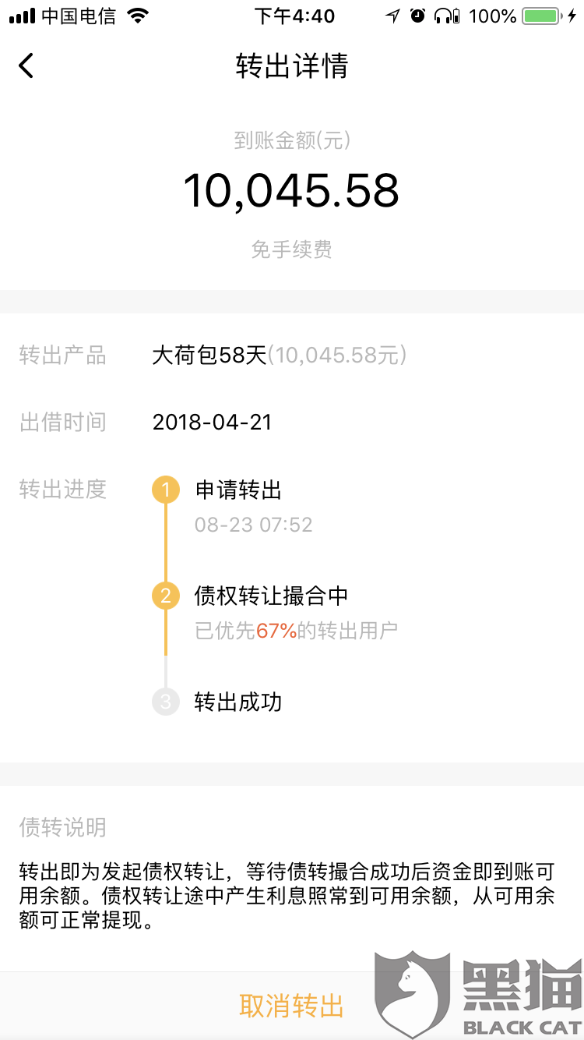
Task: Tap the back arrow icon
Action: [26, 65]
